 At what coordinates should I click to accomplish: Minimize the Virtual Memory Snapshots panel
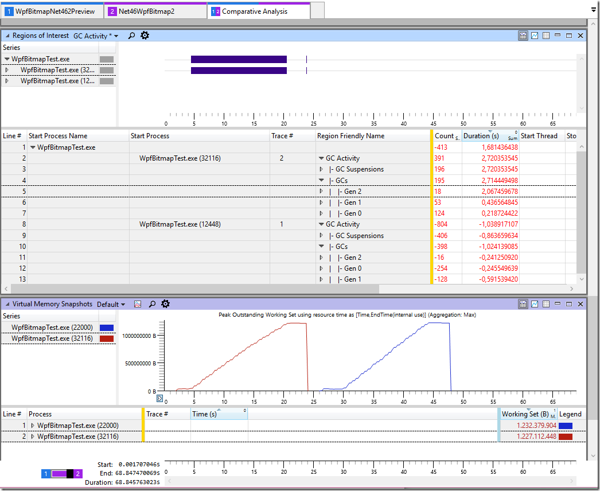558,303
